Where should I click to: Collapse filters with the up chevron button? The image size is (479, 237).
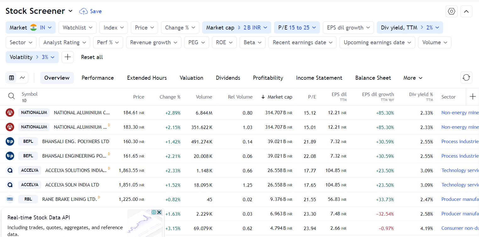(x=466, y=11)
